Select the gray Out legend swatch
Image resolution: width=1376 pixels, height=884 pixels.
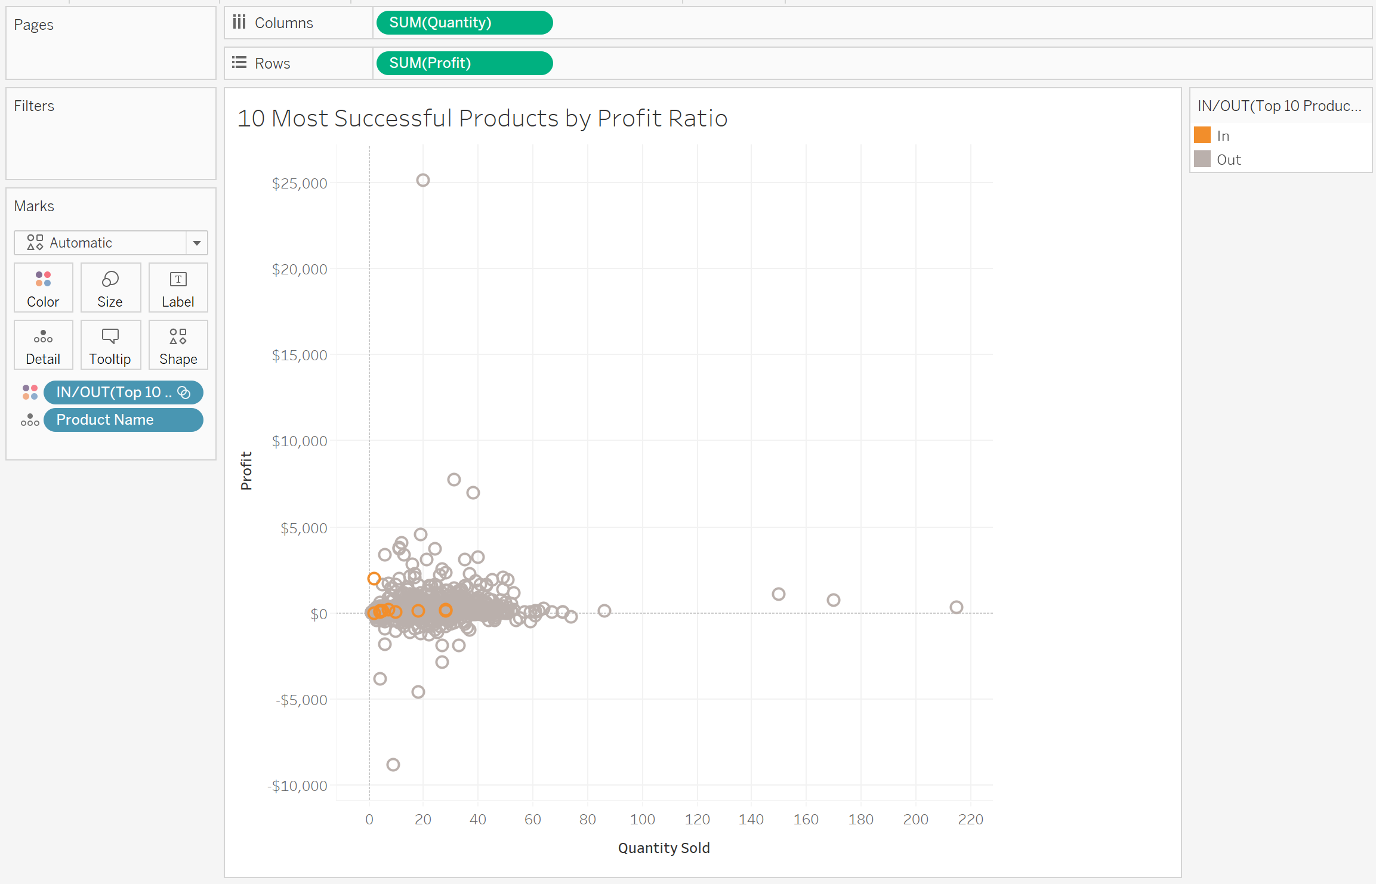[1202, 159]
